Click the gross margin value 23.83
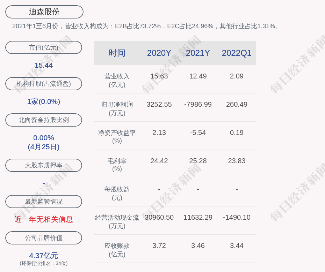This screenshot has width=325, height=272. tap(237, 161)
